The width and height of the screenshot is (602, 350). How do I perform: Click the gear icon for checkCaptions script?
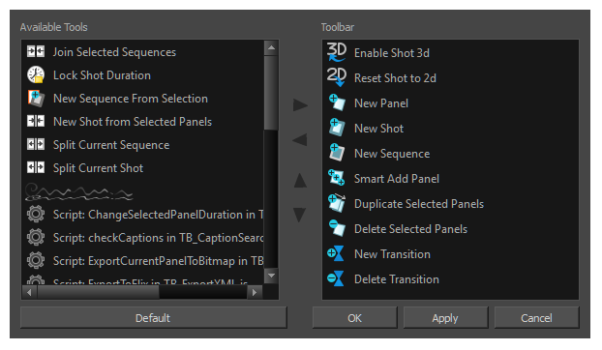coord(36,237)
